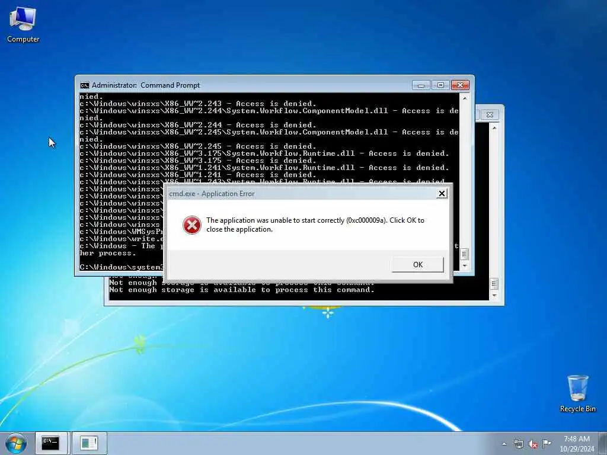This screenshot has height=455, width=607.
Task: Select the Command Prompt taskbar button
Action: pyautogui.click(x=52, y=443)
